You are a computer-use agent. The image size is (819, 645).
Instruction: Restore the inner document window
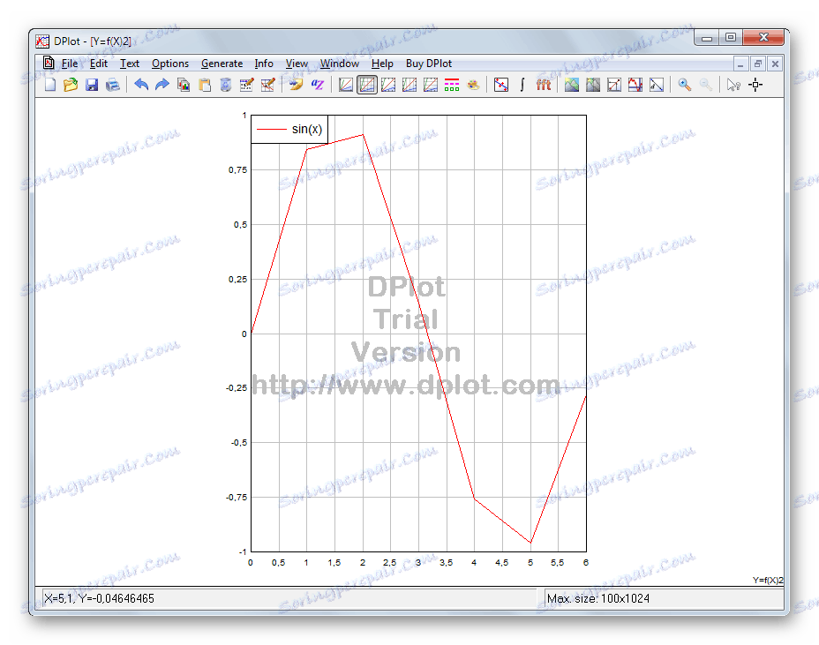click(758, 64)
